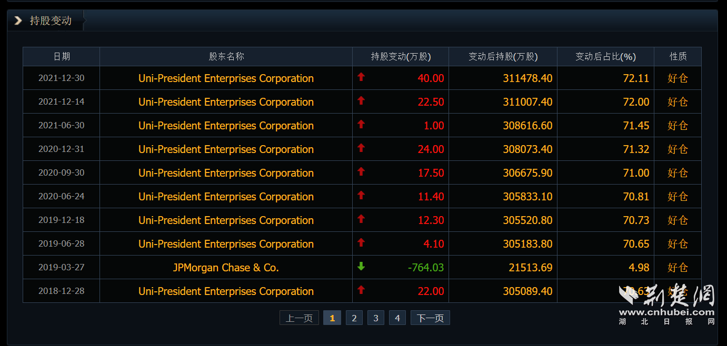The width and height of the screenshot is (727, 346).
Task: Click the holding figure 311478.40
Action: coord(528,78)
